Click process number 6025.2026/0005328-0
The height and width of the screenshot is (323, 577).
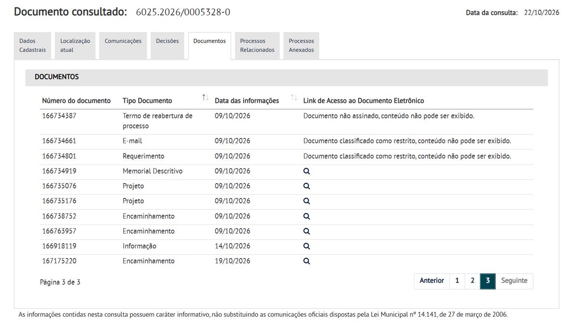pyautogui.click(x=183, y=12)
